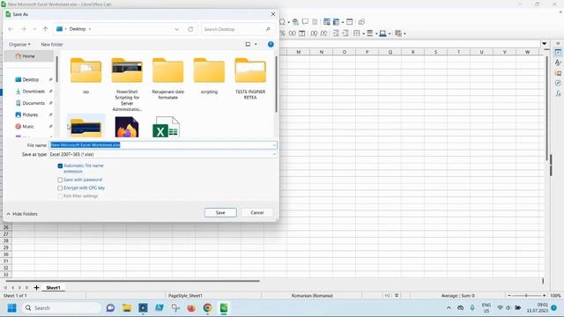Open Conditional Formatting dropdown arrow
This screenshot has height=317, width=564.
(404, 33)
